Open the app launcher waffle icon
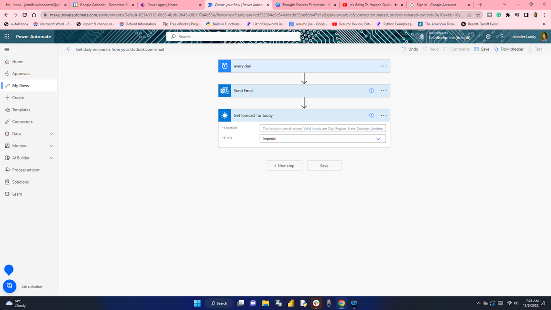This screenshot has height=310, width=551. [7, 36]
